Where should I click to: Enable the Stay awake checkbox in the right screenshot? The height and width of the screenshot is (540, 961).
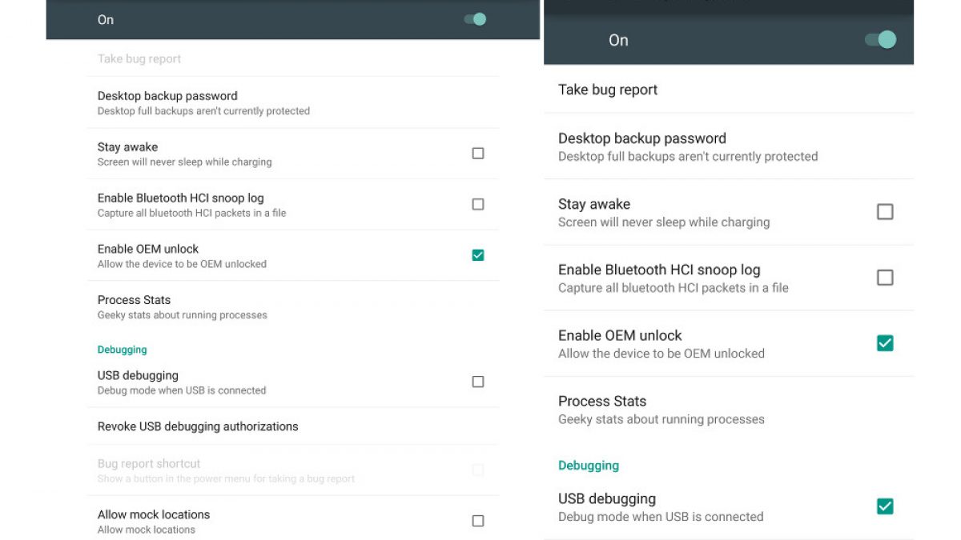[885, 212]
